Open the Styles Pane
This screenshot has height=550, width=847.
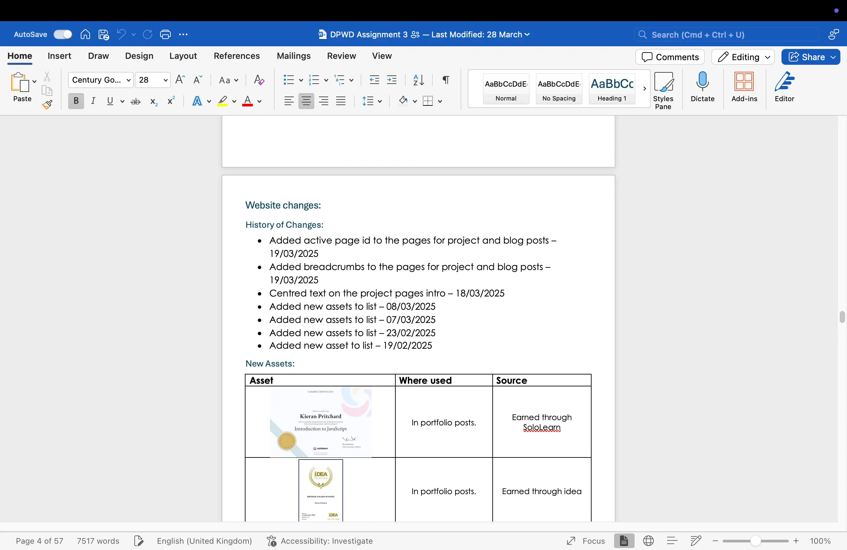point(663,88)
